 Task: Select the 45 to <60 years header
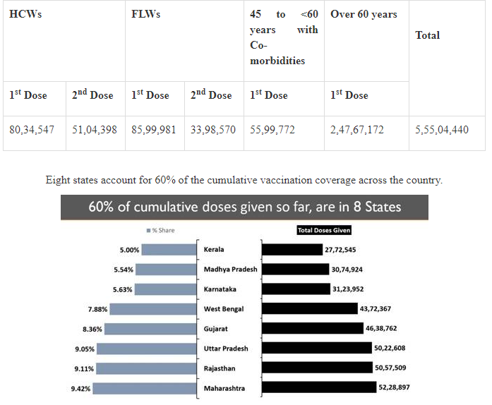(283, 37)
